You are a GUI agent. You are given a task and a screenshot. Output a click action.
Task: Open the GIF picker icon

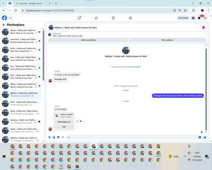pos(63,137)
